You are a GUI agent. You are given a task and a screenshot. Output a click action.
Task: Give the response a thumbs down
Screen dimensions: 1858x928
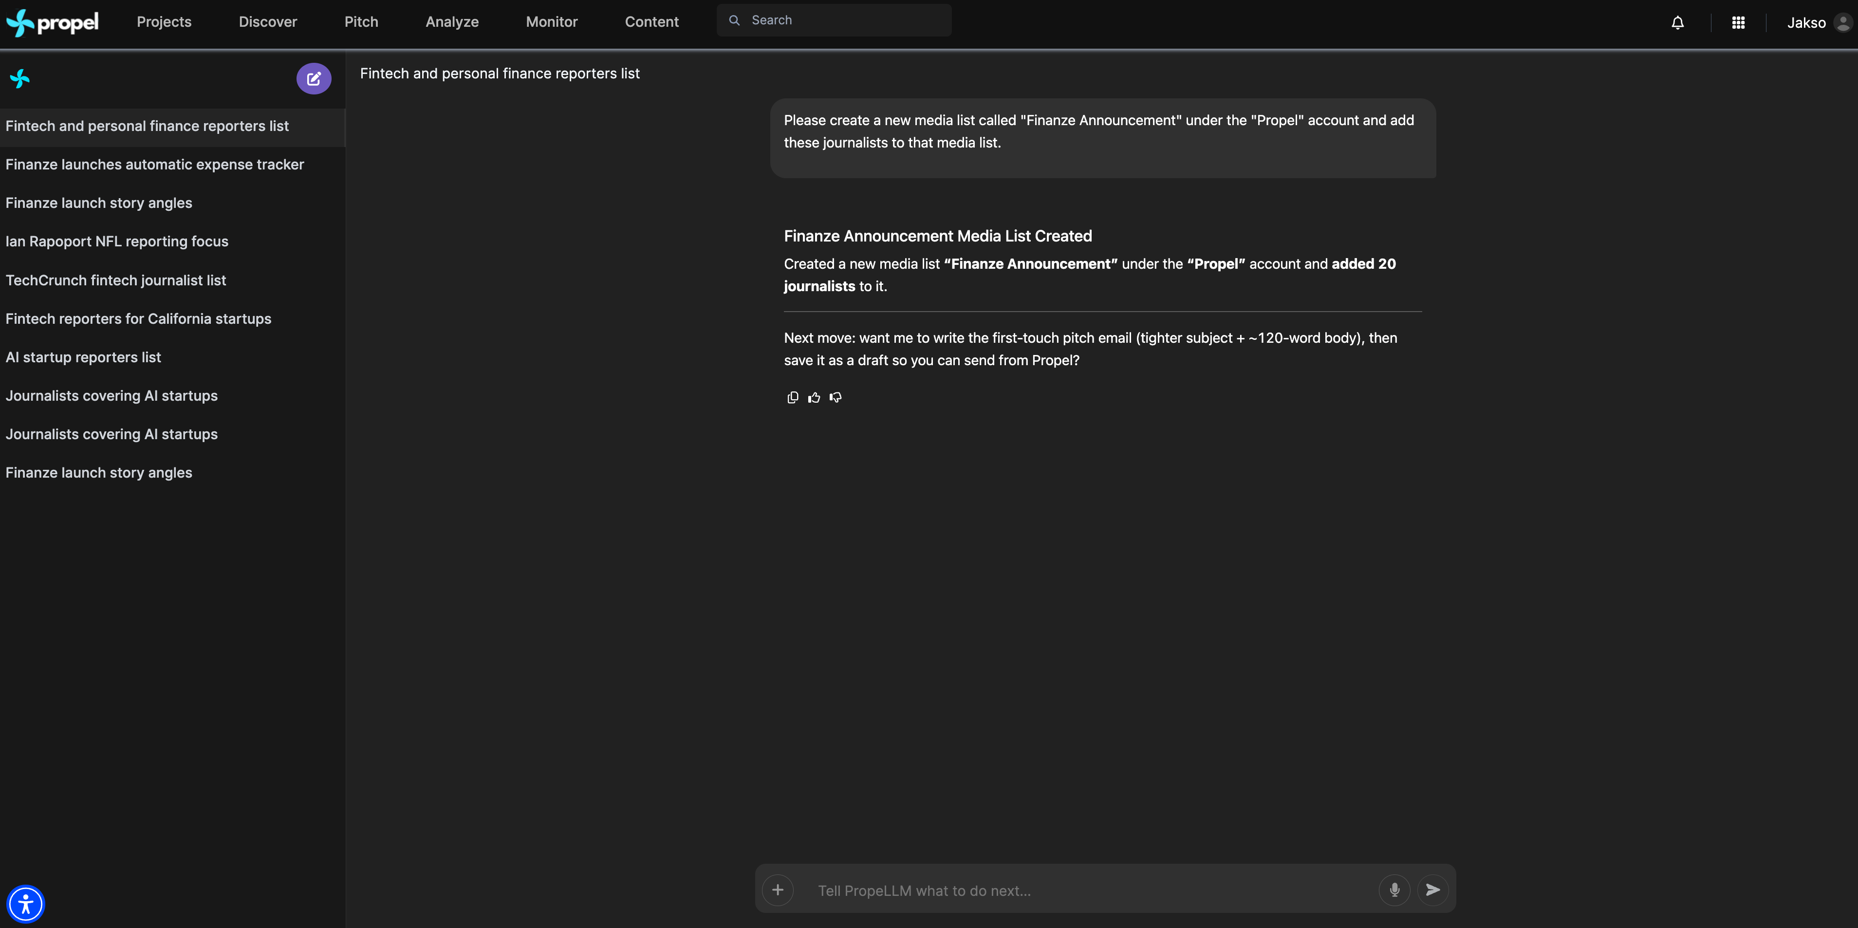pos(835,397)
